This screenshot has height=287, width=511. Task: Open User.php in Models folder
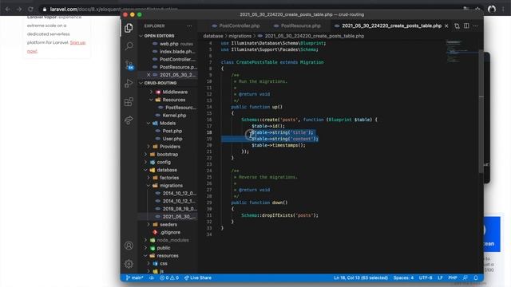pyautogui.click(x=172, y=139)
